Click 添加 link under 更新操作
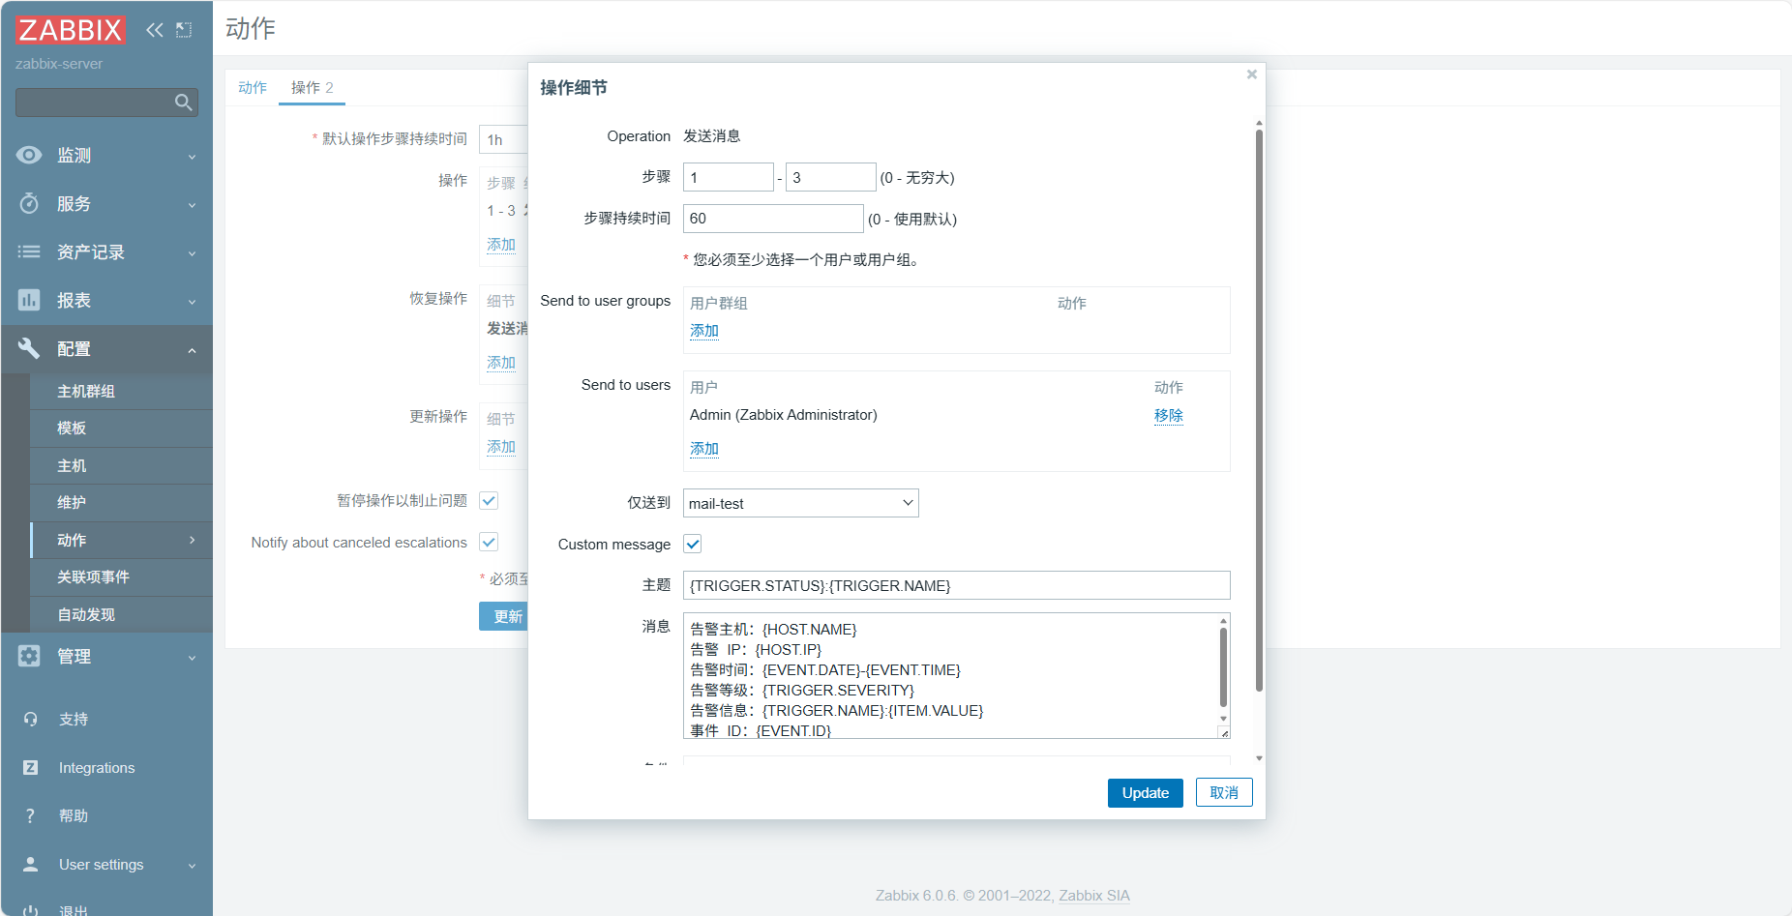The width and height of the screenshot is (1792, 916). (x=501, y=447)
